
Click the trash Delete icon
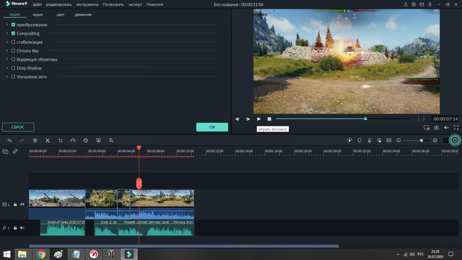(x=35, y=141)
